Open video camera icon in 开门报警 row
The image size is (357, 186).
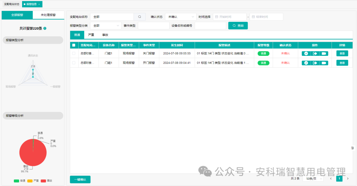[324, 63]
